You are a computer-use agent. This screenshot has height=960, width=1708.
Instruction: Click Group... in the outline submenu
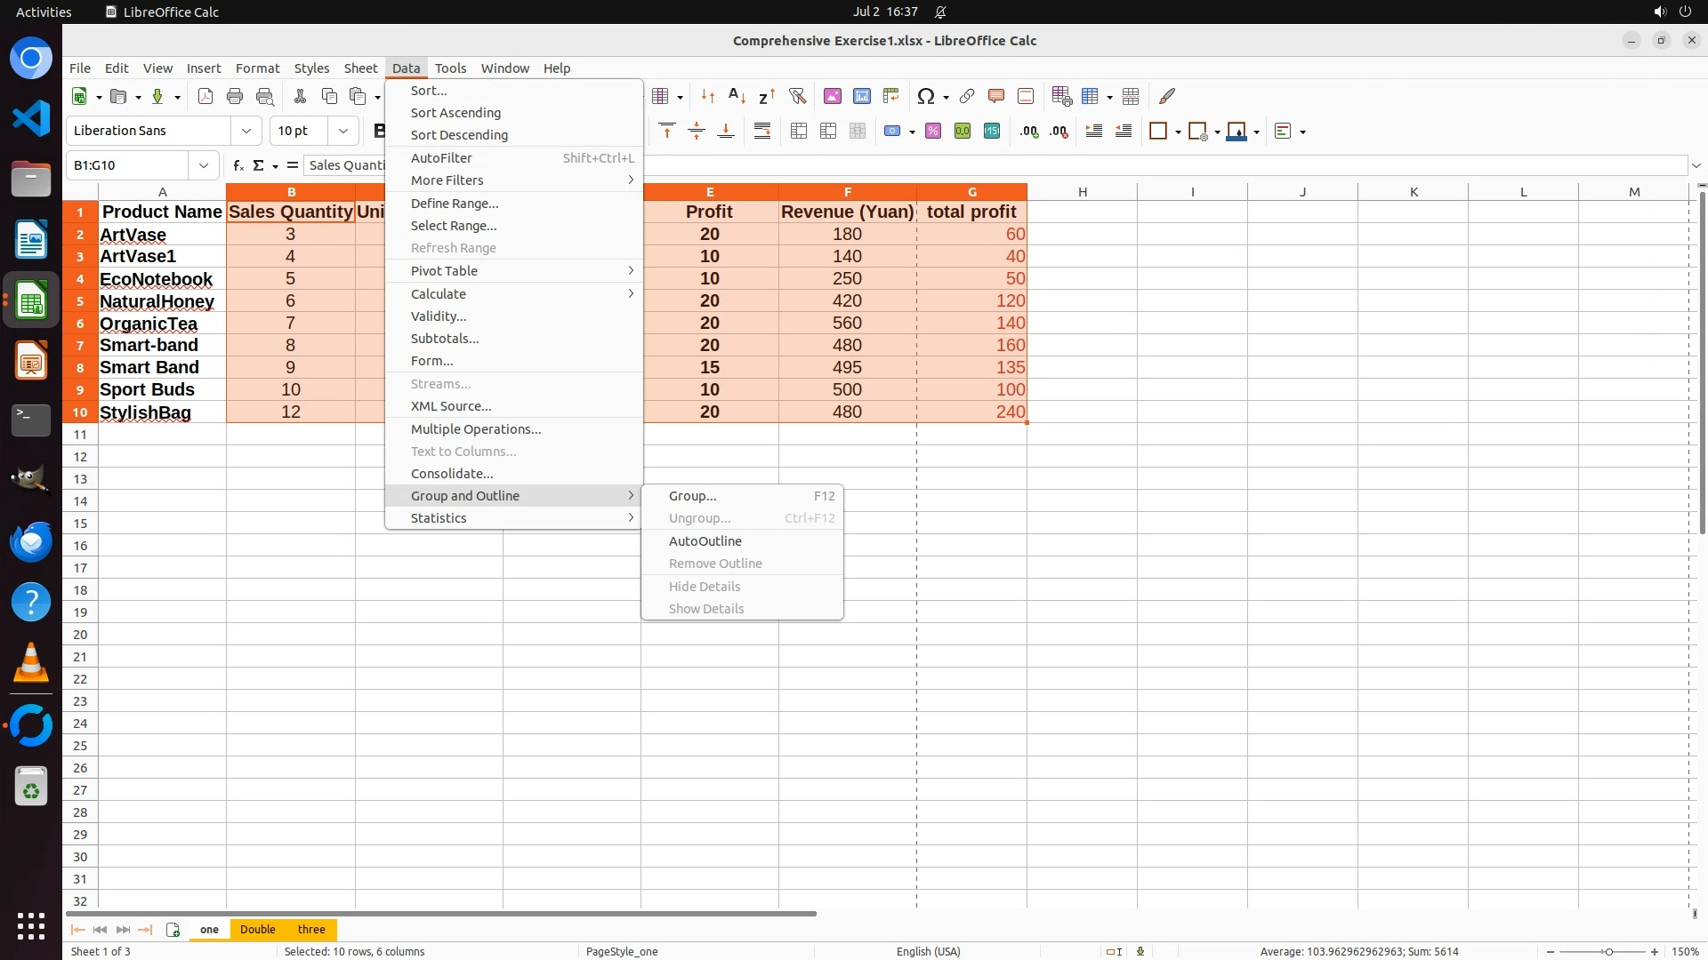(x=692, y=496)
